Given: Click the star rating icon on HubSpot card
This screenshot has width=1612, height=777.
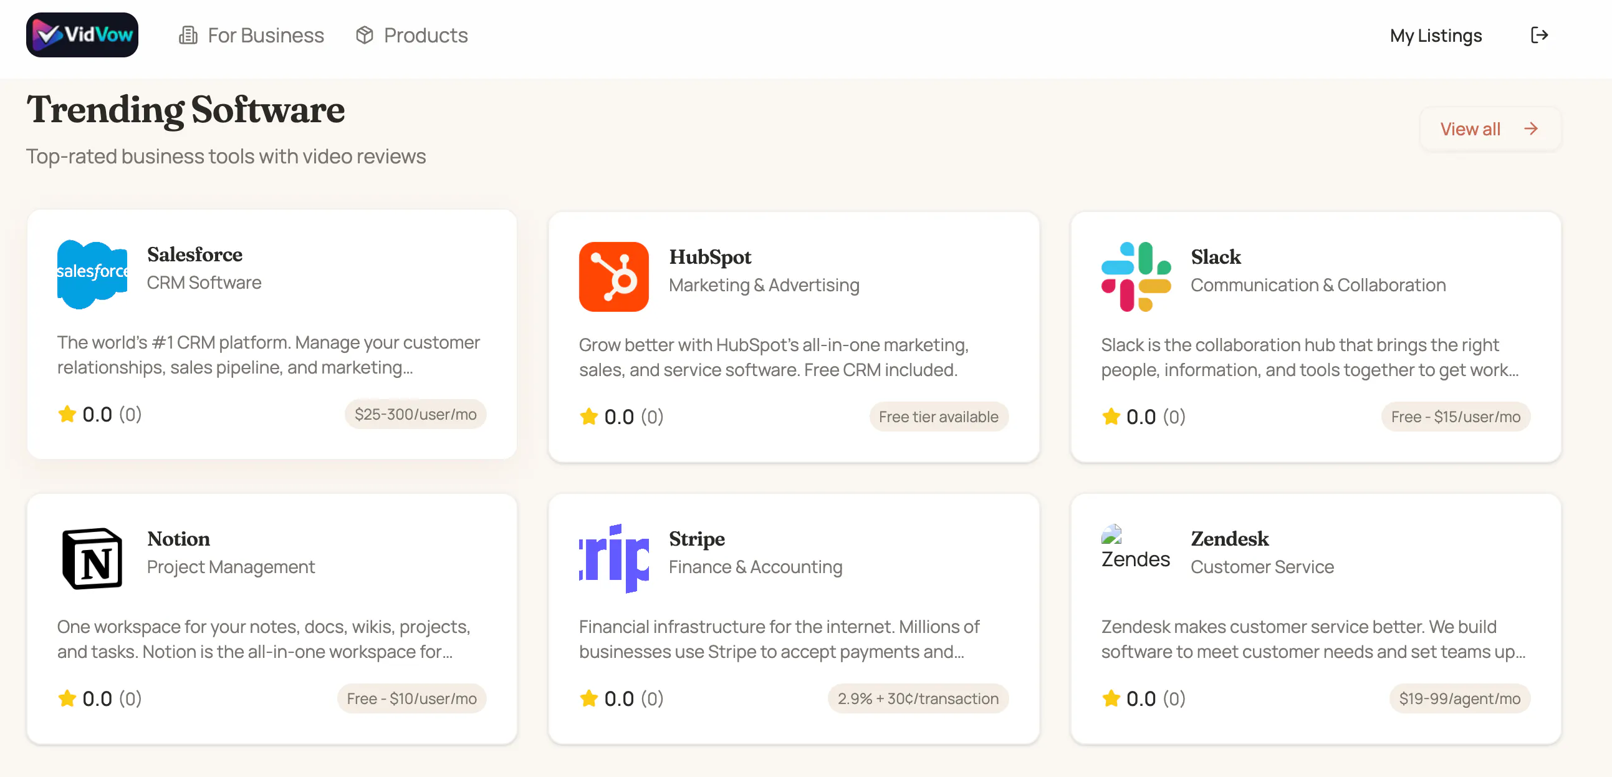Looking at the screenshot, I should [x=589, y=417].
